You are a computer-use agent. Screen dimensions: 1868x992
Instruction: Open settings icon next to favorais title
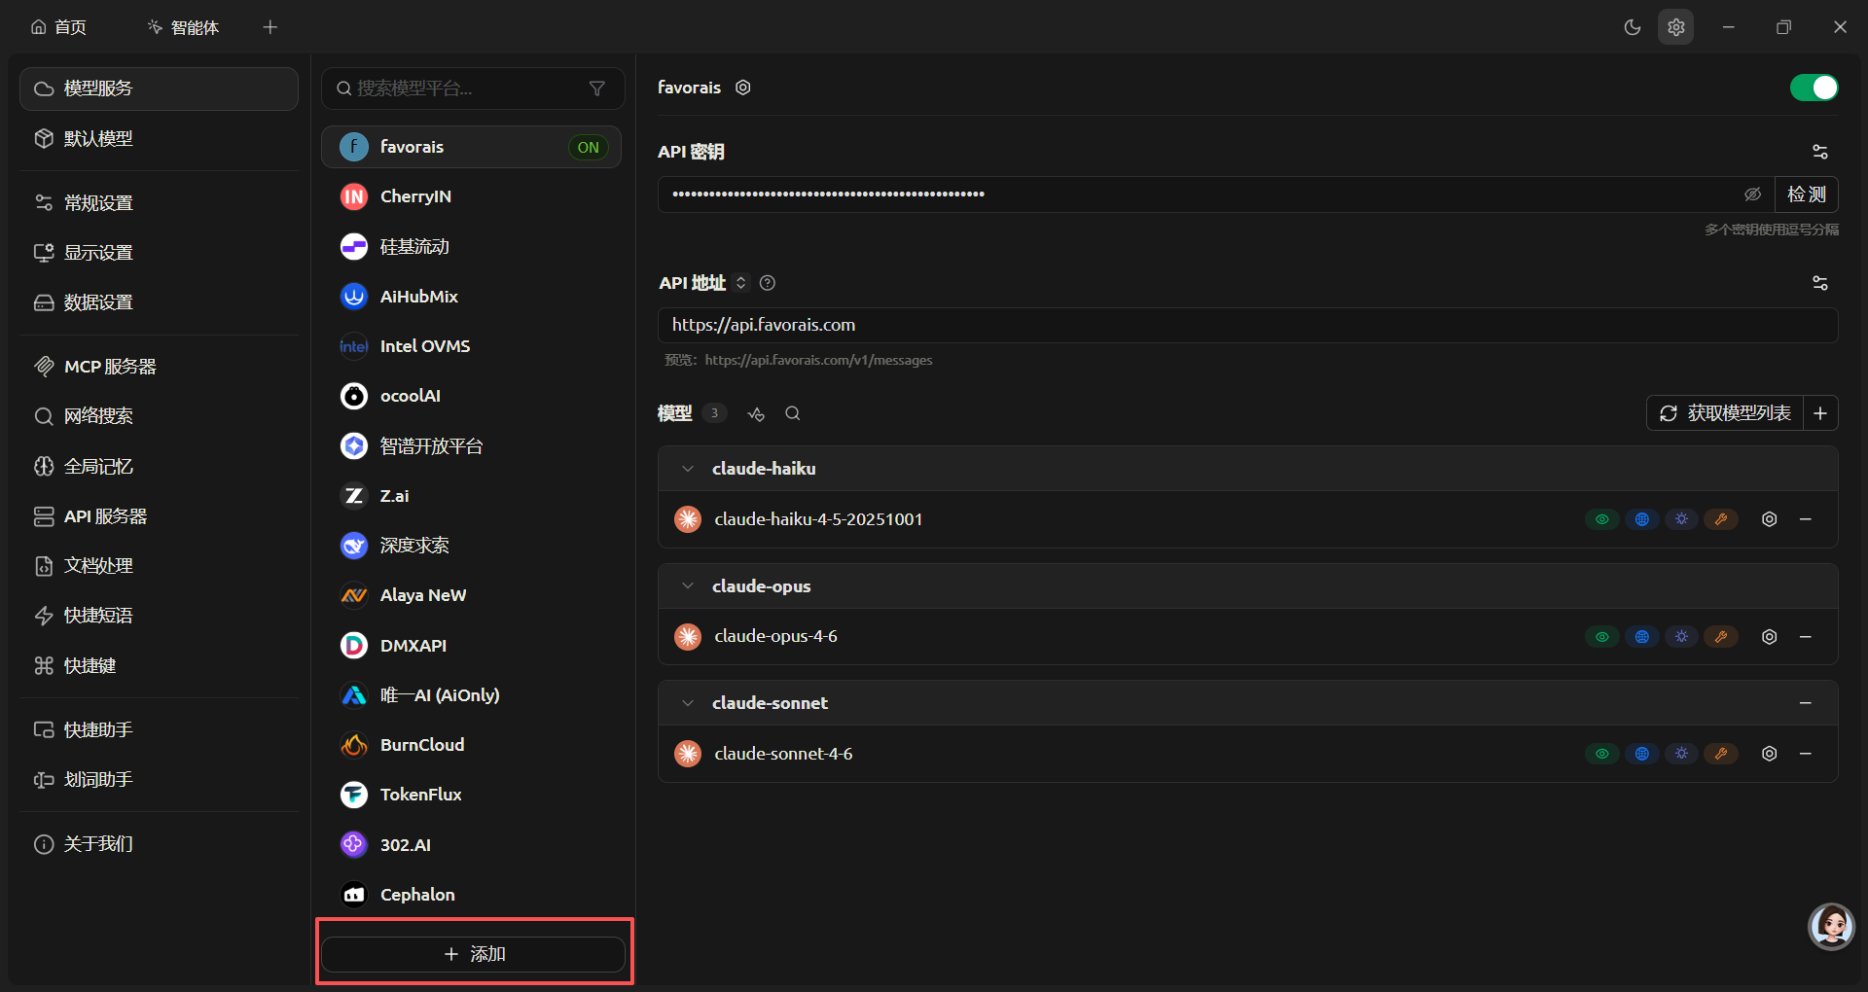point(743,88)
